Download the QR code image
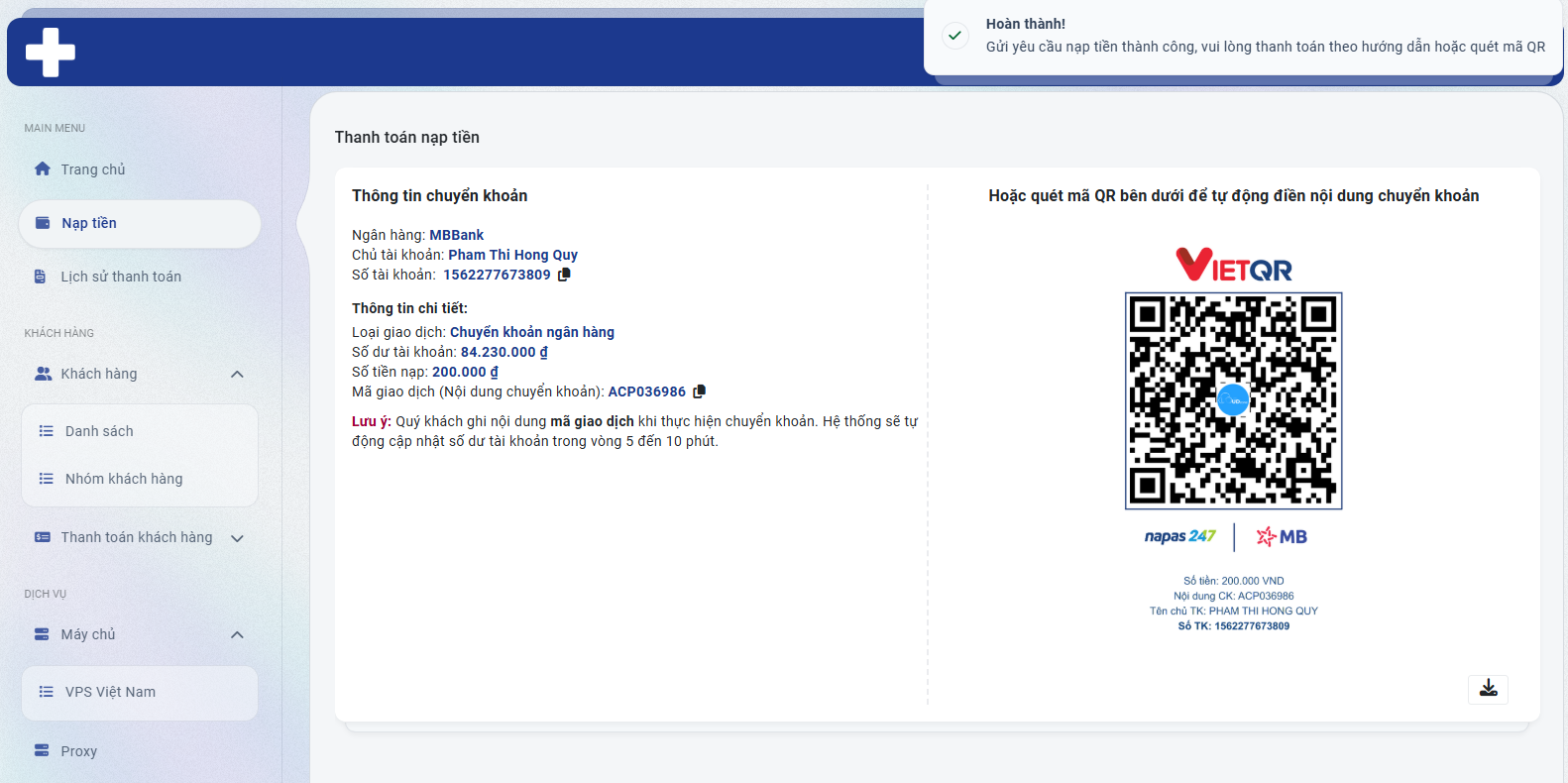The height and width of the screenshot is (783, 1568). (1488, 689)
